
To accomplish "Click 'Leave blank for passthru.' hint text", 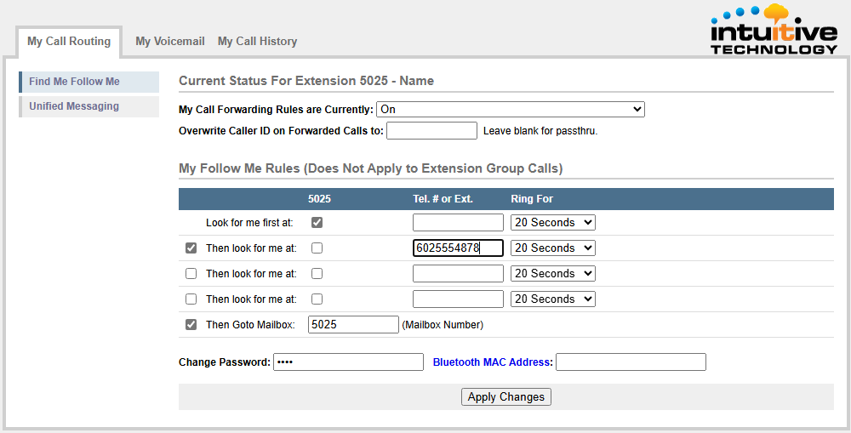I will [x=540, y=131].
